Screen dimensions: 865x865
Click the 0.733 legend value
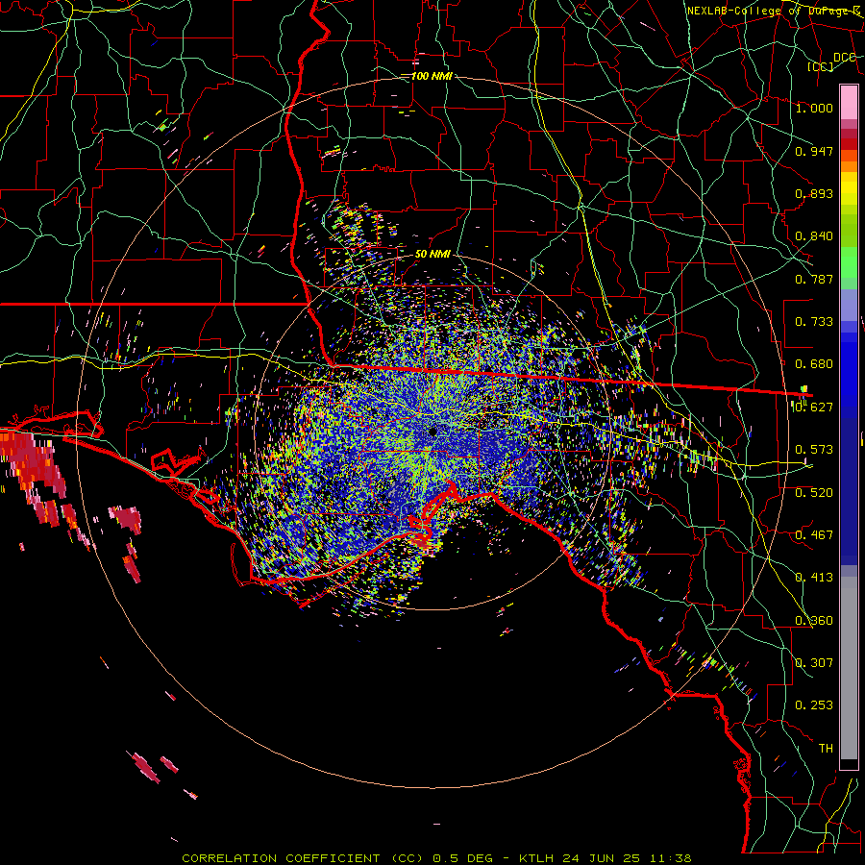[x=814, y=322]
